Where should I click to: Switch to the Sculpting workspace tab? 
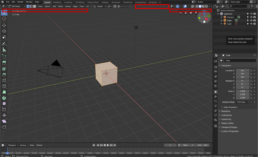point(68,2)
